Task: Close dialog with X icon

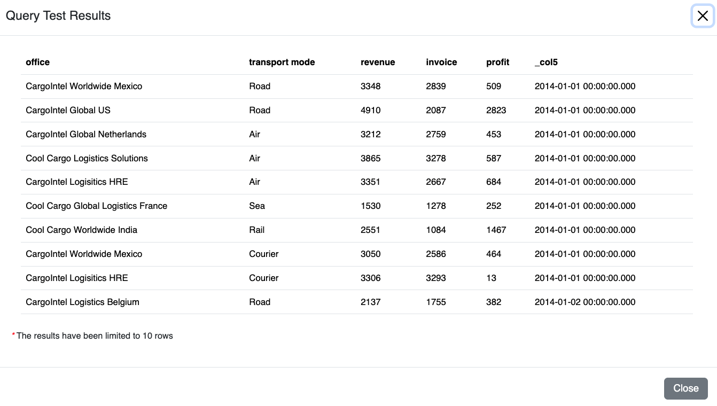Action: 703,16
